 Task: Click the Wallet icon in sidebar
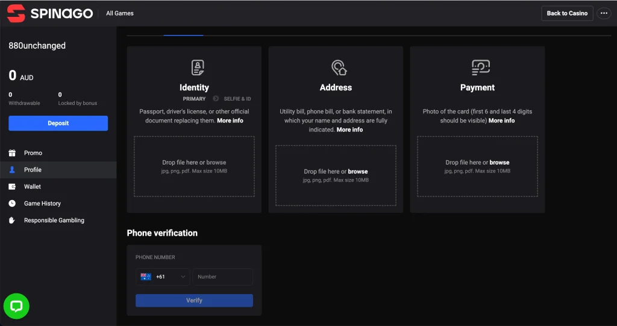(12, 187)
